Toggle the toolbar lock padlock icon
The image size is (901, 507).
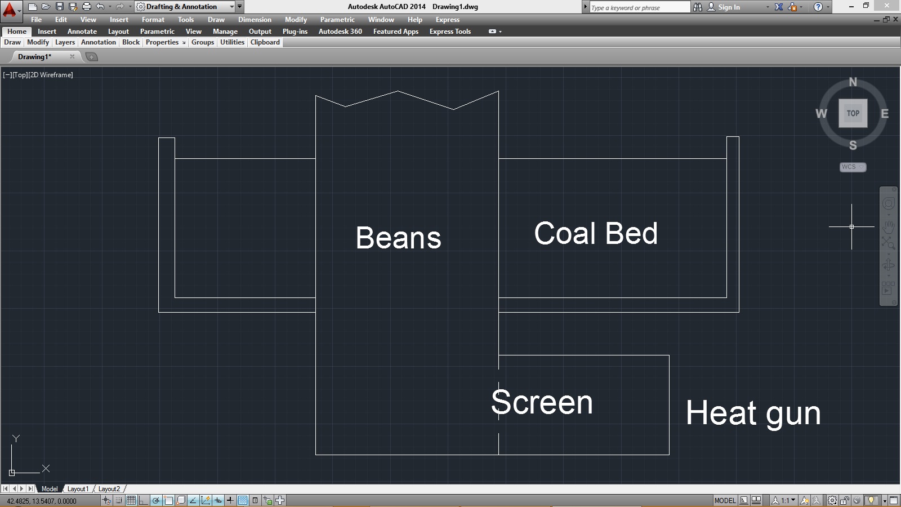[x=845, y=500]
